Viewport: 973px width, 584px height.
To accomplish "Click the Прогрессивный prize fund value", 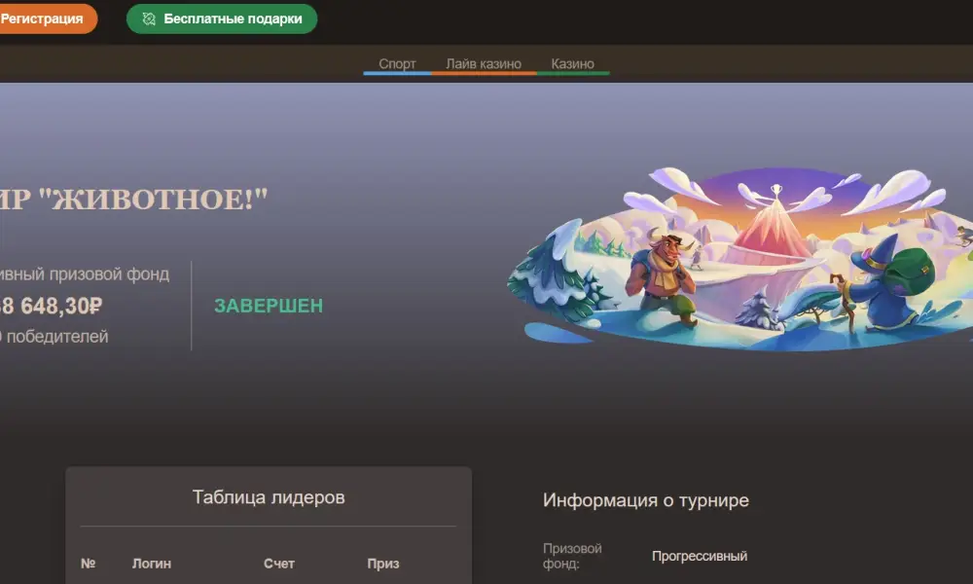I will pyautogui.click(x=700, y=556).
